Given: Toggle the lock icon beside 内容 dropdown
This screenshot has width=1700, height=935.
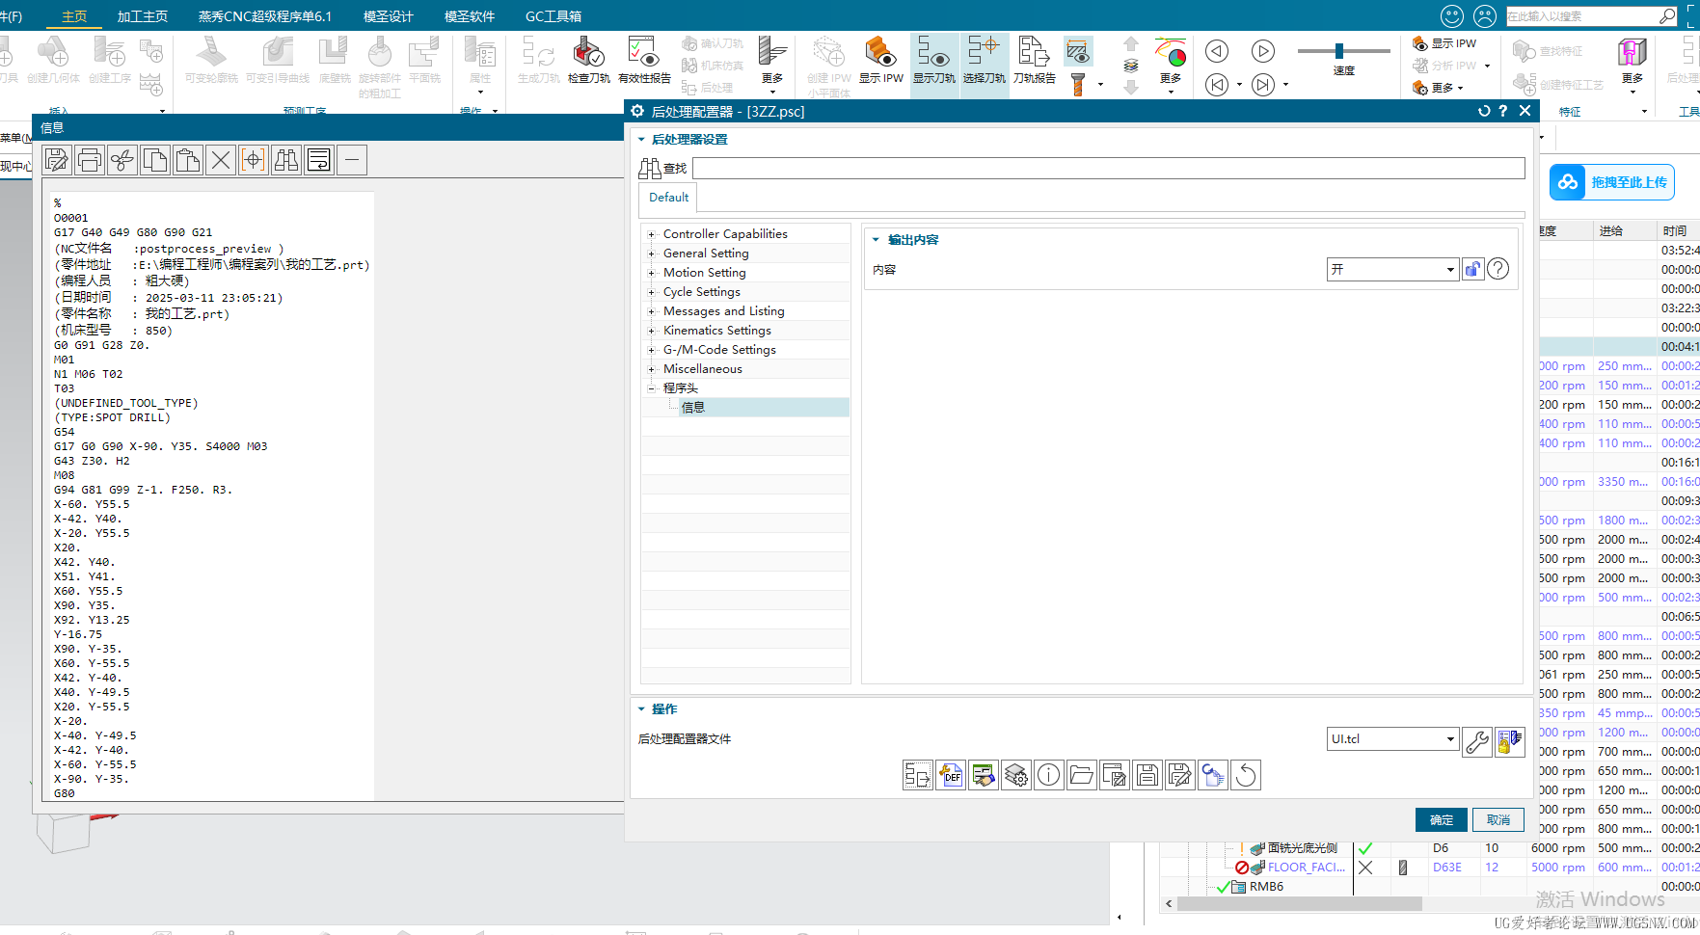Looking at the screenshot, I should point(1472,269).
